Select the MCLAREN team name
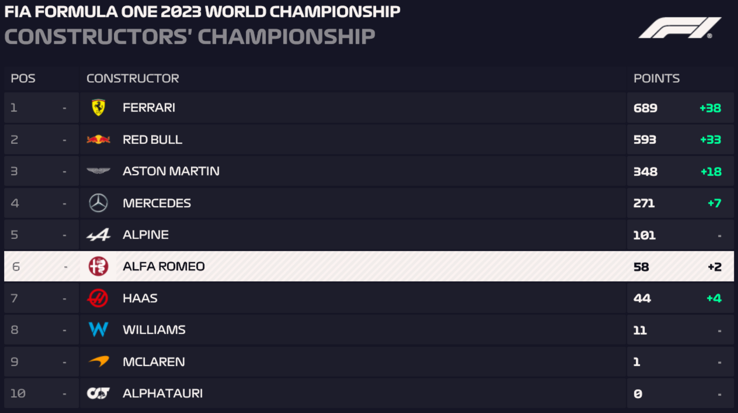This screenshot has height=413, width=738. (154, 362)
